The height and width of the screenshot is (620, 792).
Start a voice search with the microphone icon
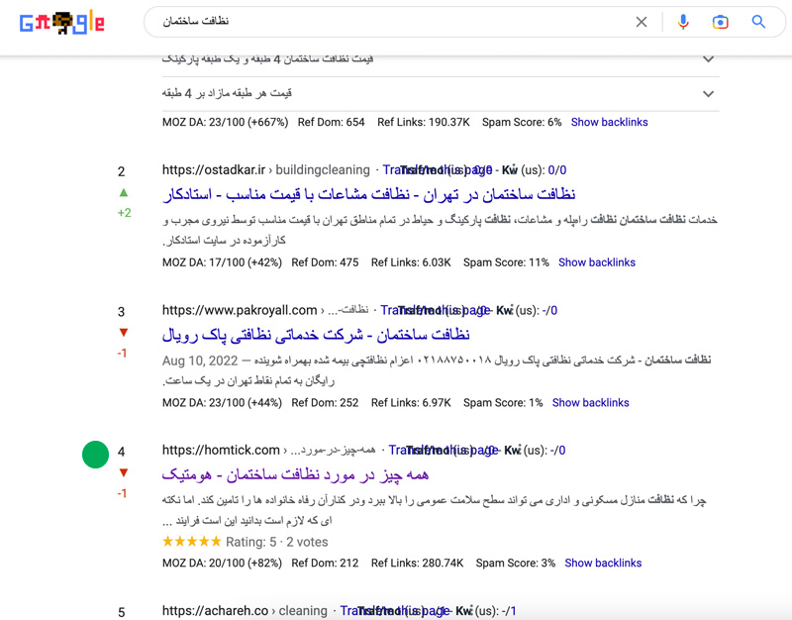tap(683, 22)
